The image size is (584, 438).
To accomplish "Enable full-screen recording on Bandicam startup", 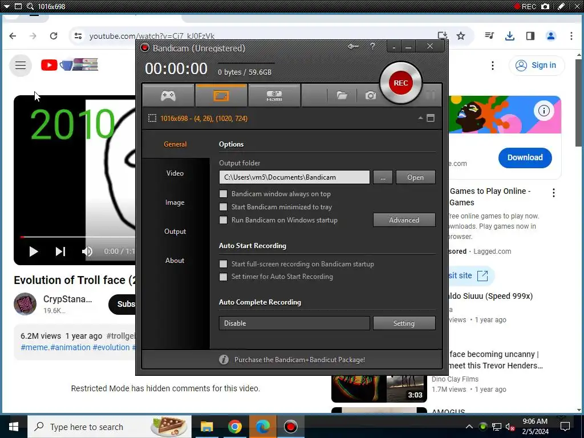I will click(x=223, y=263).
